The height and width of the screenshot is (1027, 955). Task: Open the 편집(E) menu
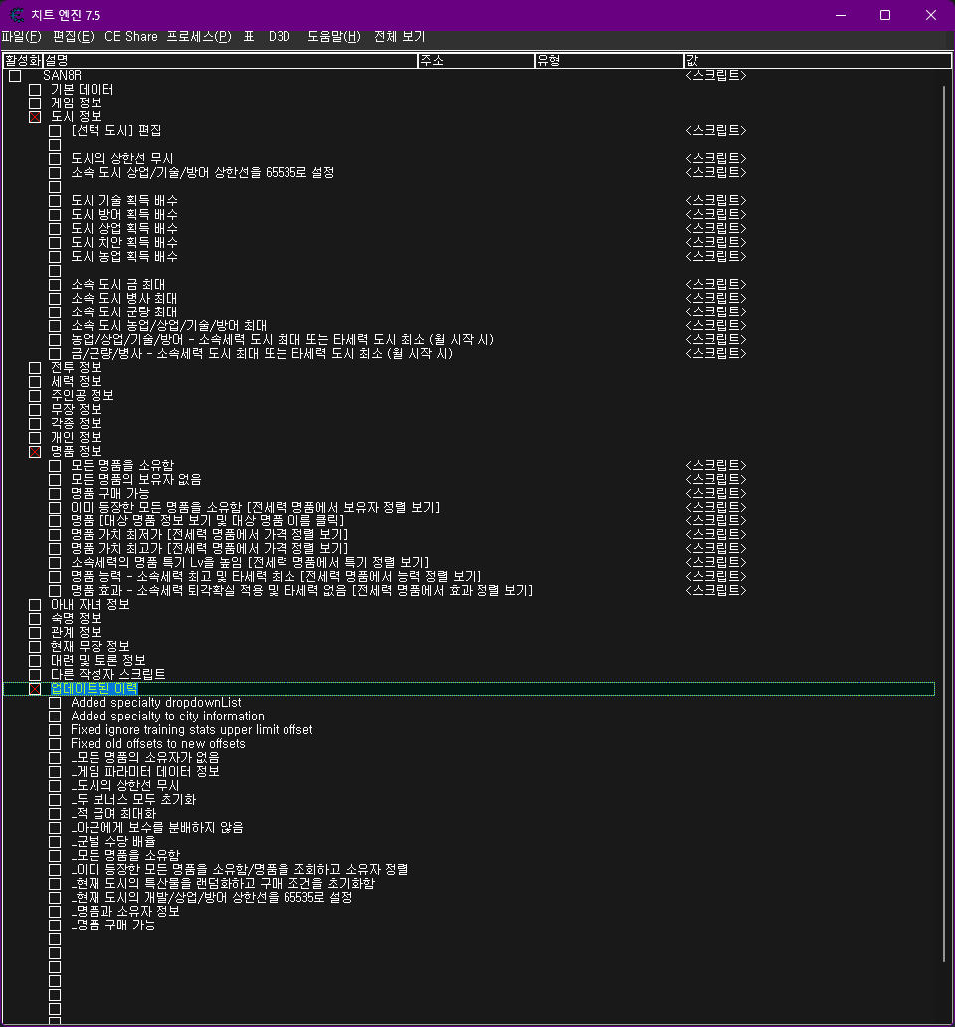74,37
